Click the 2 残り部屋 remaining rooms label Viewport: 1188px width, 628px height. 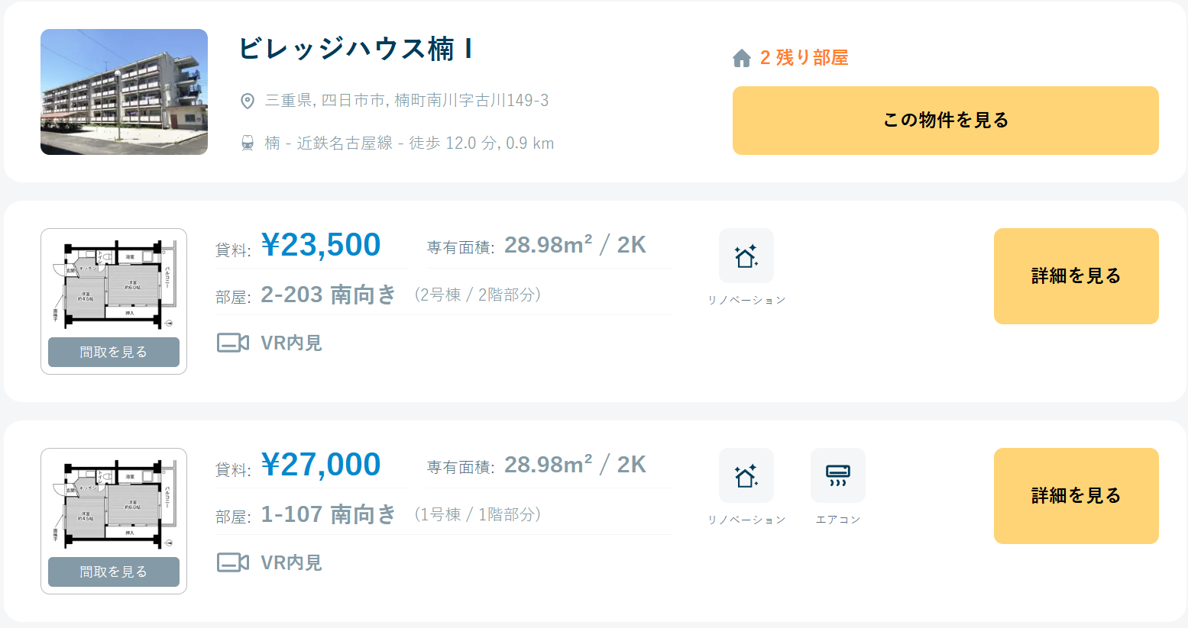pos(804,58)
